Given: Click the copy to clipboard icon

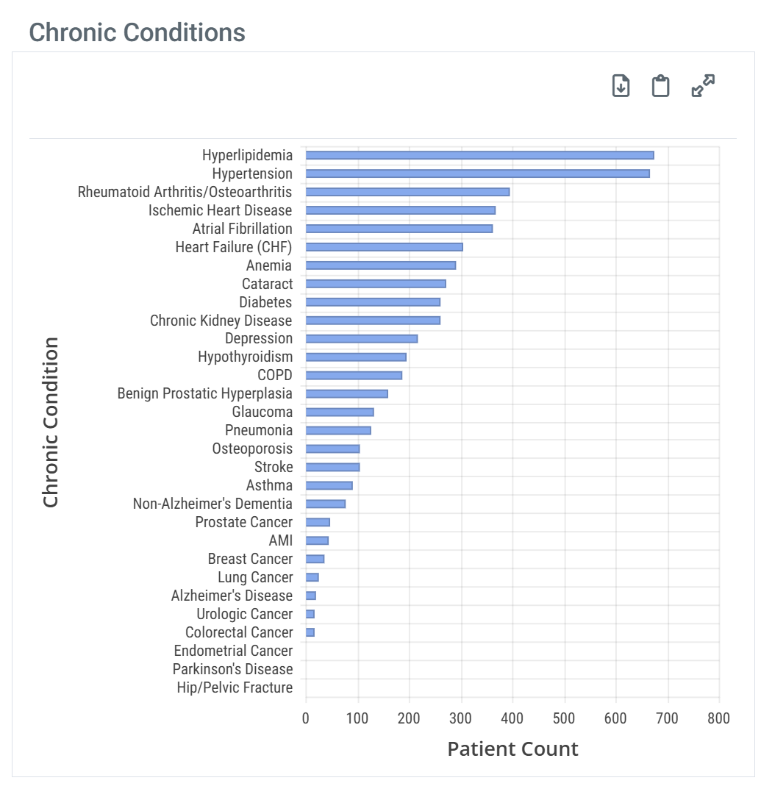Looking at the screenshot, I should point(661,86).
